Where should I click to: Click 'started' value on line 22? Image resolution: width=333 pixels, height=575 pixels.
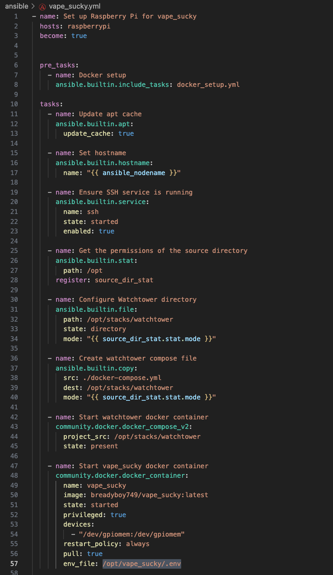tap(104, 222)
